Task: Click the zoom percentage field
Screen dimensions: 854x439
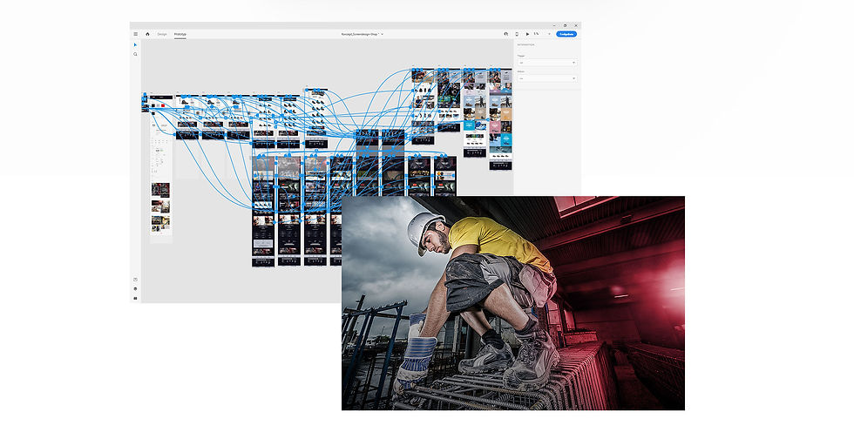Action: coord(537,34)
